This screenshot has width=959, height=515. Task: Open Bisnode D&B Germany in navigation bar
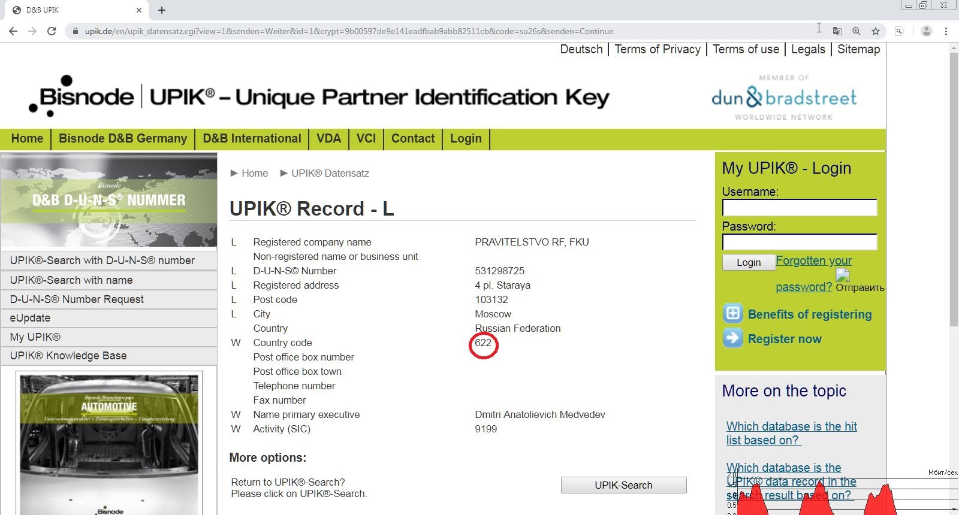point(123,139)
